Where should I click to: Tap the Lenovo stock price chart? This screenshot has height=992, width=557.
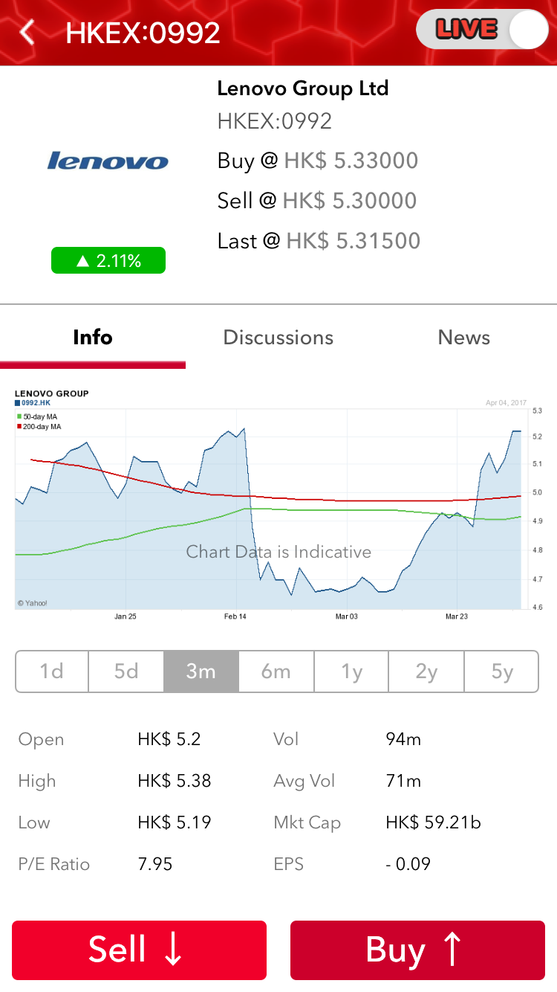(271, 506)
